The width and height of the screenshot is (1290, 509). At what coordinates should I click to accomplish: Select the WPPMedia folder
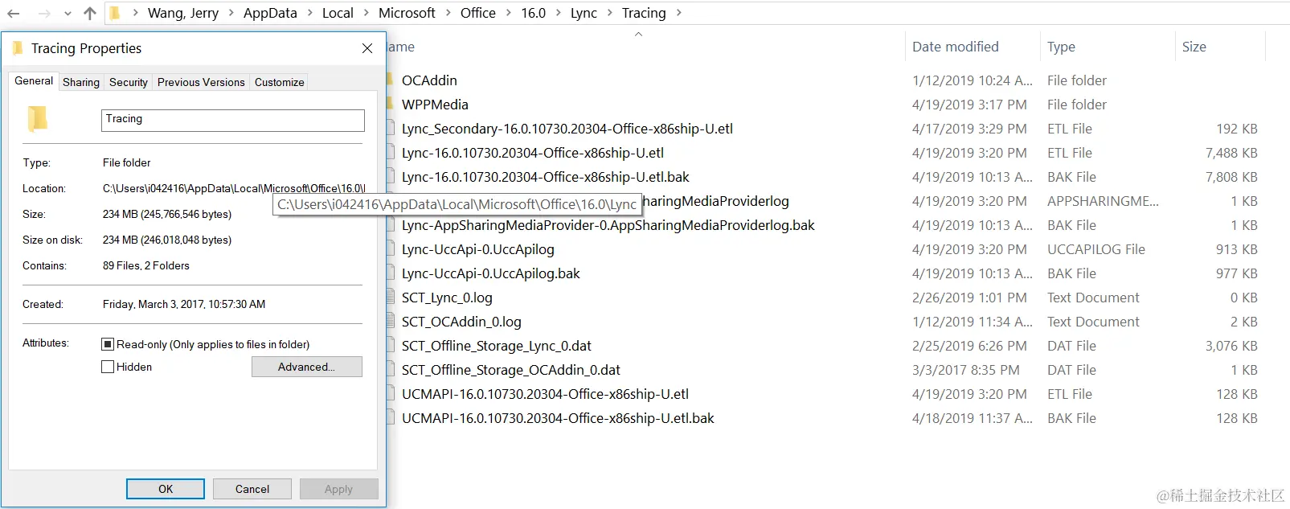[x=435, y=105]
